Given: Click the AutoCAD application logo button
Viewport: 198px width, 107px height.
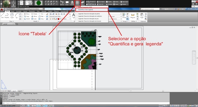Looking at the screenshot, I should 2,10.
